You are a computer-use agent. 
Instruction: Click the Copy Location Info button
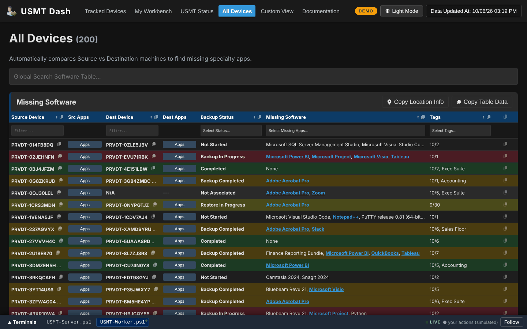415,102
